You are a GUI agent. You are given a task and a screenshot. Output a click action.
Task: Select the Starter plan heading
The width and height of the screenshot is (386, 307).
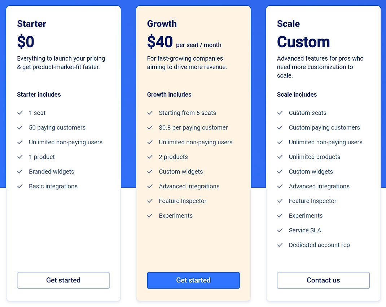31,24
